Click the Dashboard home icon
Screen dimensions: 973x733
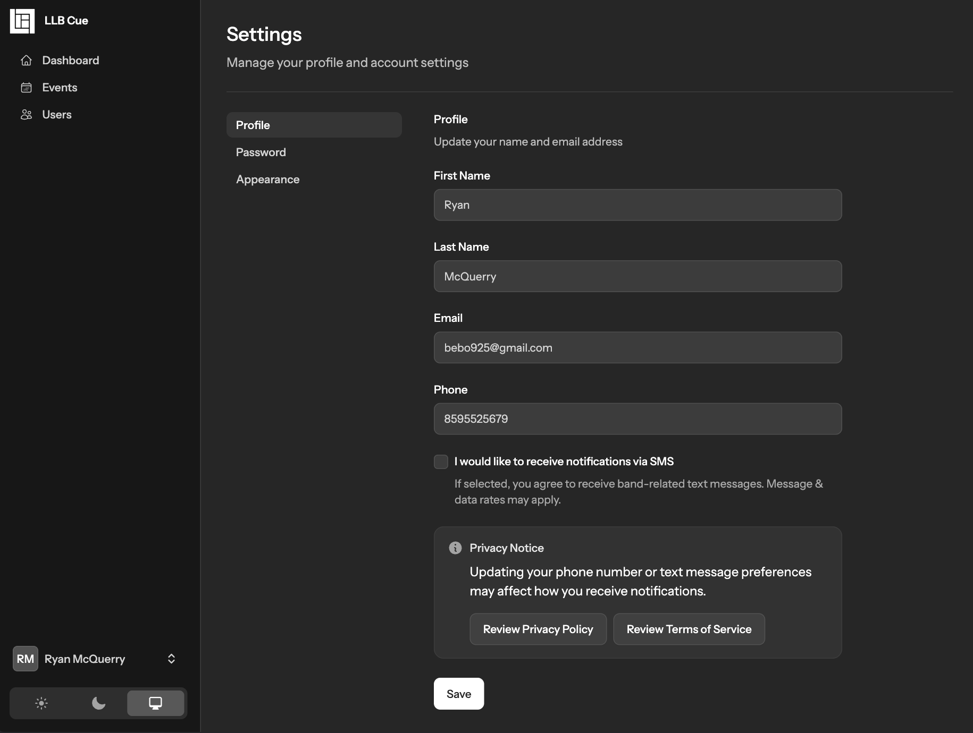pyautogui.click(x=26, y=61)
